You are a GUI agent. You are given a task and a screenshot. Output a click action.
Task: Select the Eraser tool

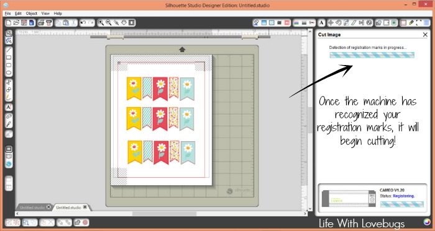[9, 116]
